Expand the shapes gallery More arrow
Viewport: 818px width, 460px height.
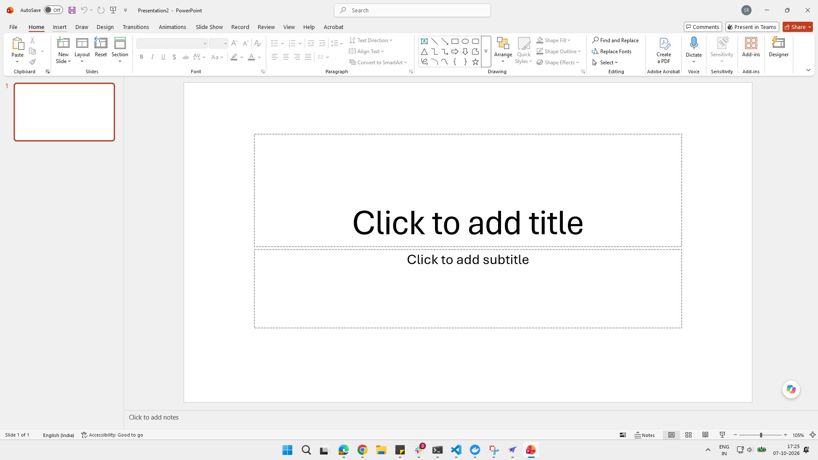pyautogui.click(x=486, y=52)
